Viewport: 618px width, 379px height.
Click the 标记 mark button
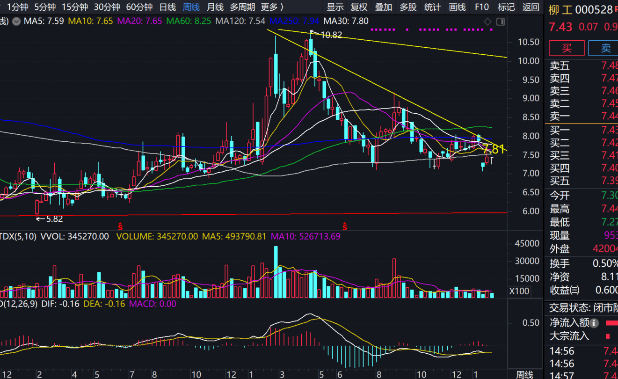click(x=506, y=7)
